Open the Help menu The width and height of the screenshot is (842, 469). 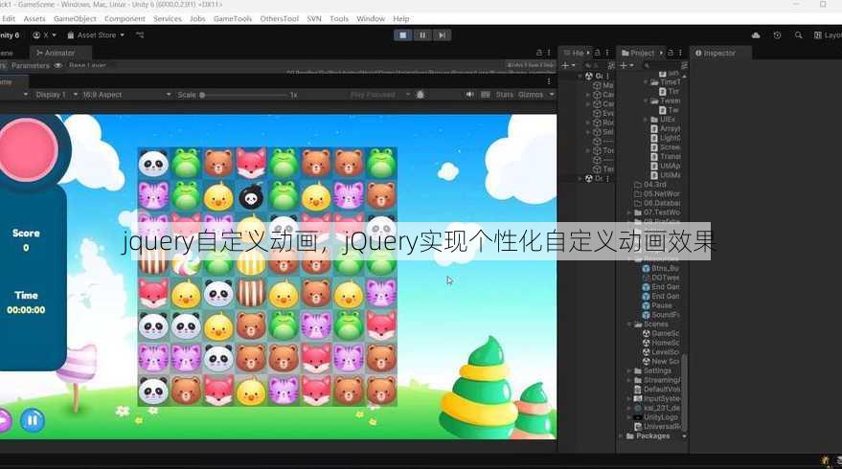point(401,19)
